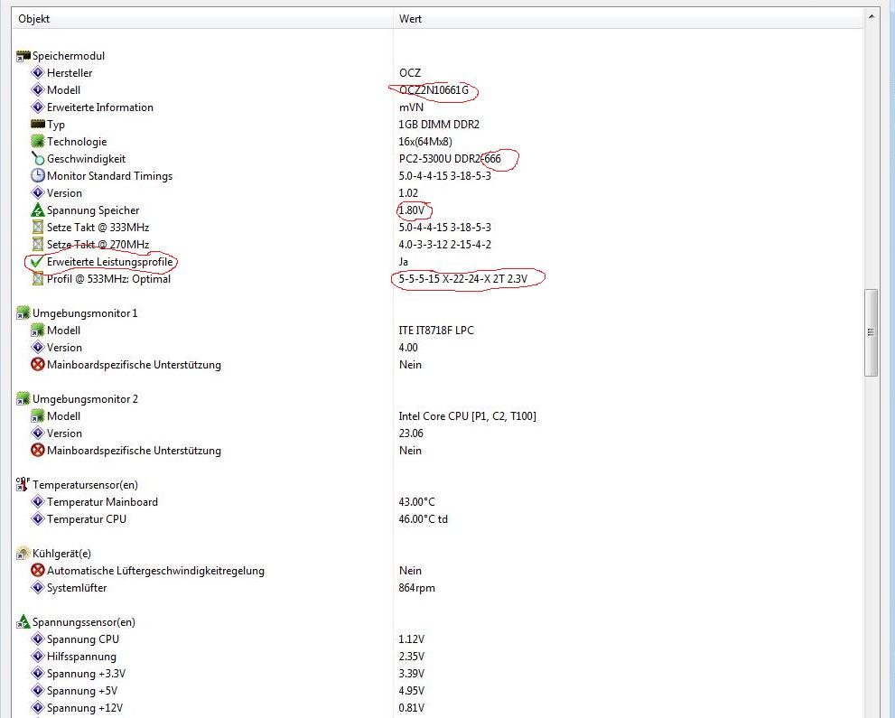The height and width of the screenshot is (718, 895).
Task: Click the hourglass icon beside Setze Takt @ 333MHz
Action: (x=38, y=228)
